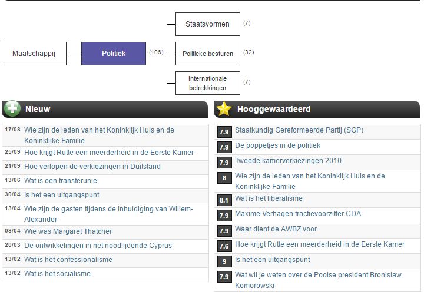Open 'Waar dient de AWBZ voor' link

(276, 229)
